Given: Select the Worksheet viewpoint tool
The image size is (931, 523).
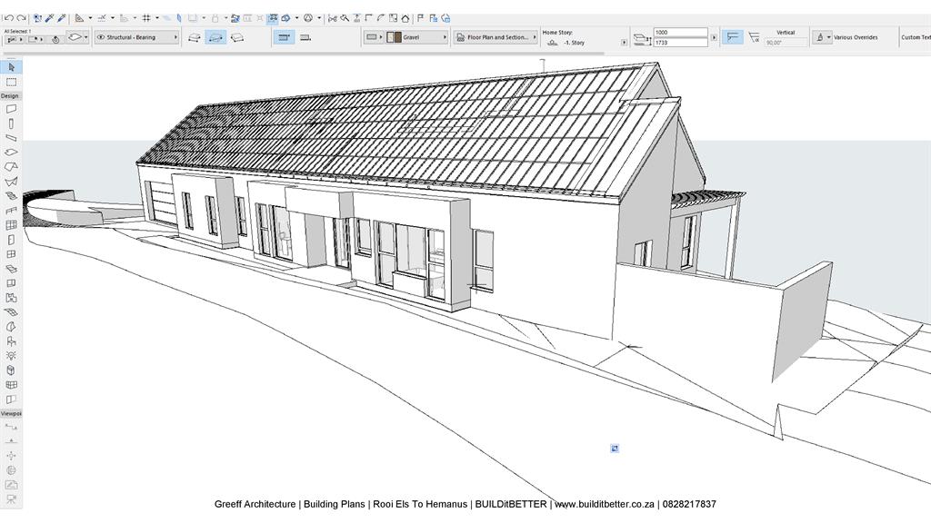Looking at the screenshot, I should point(11,485).
